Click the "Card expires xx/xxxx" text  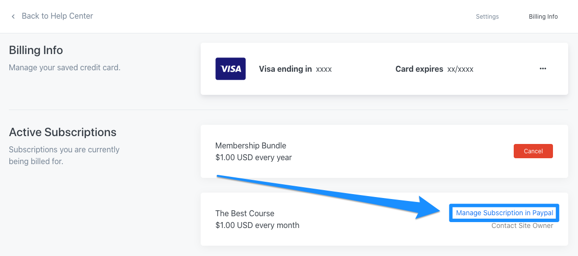point(434,69)
